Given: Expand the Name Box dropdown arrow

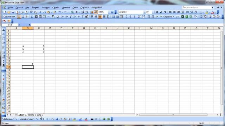Looking at the screenshot, I should (20, 25).
